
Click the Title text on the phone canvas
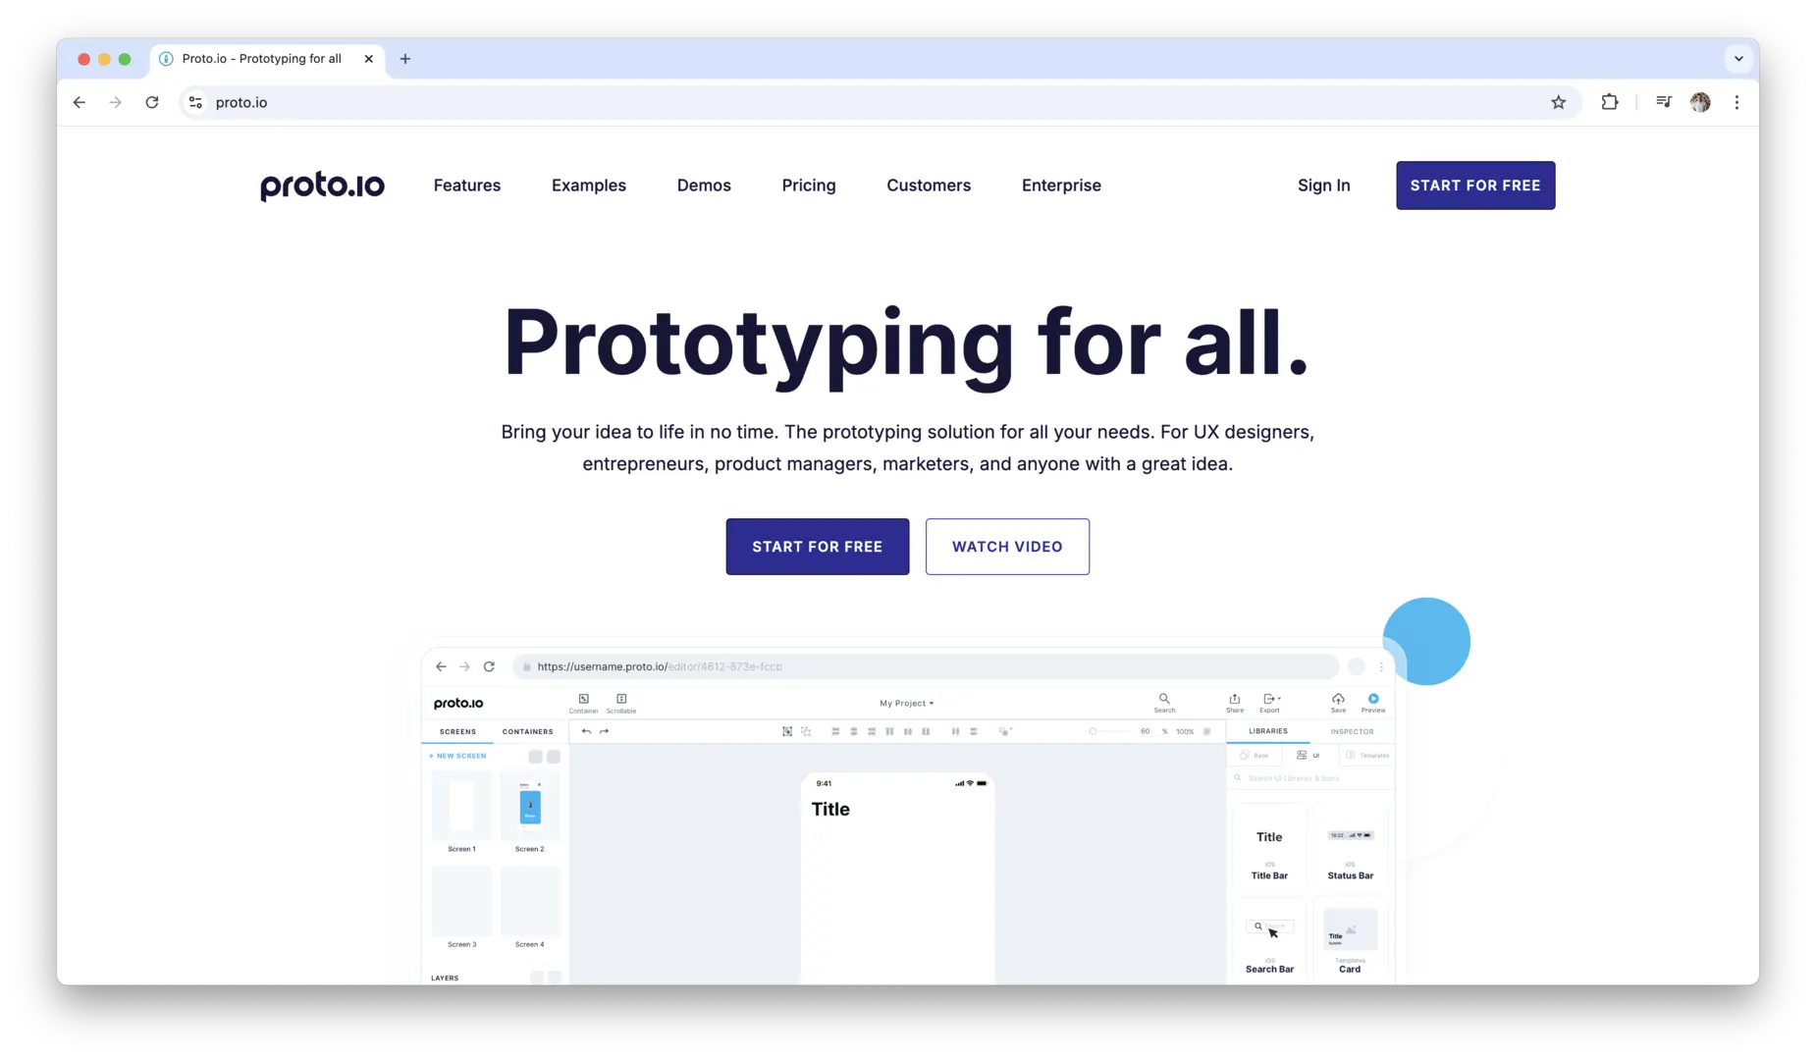tap(830, 810)
